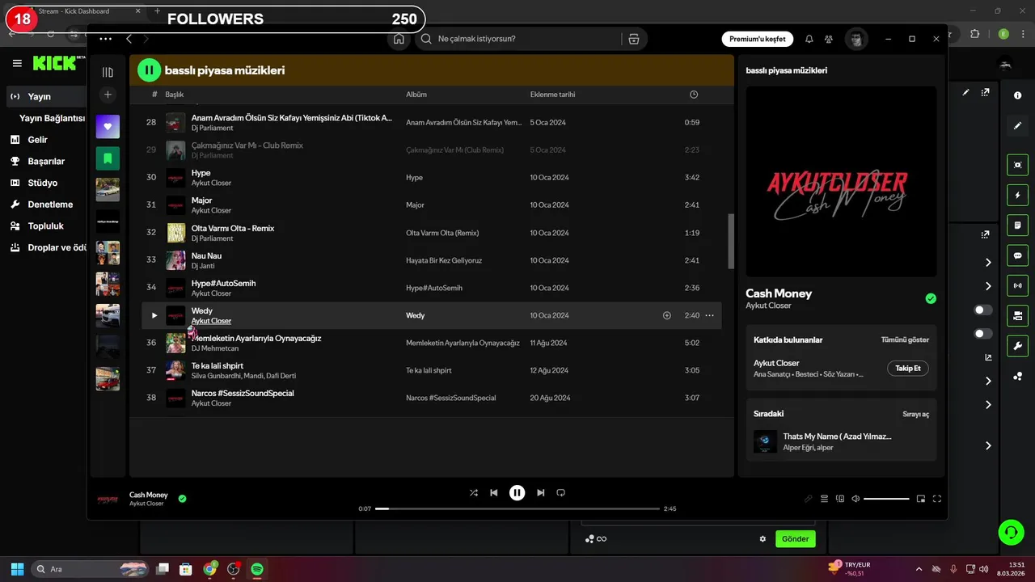Click the Gönder button in Kick chat
Image resolution: width=1035 pixels, height=582 pixels.
click(x=795, y=538)
